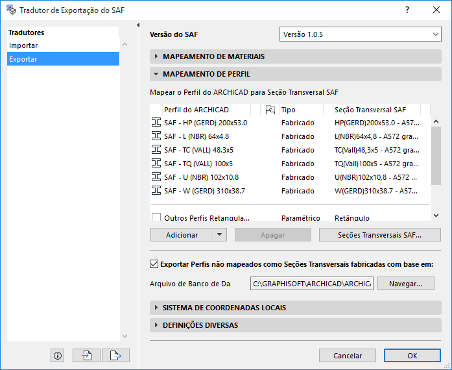Click the SAF translator app icon in title bar
The height and width of the screenshot is (370, 452).
[11, 10]
